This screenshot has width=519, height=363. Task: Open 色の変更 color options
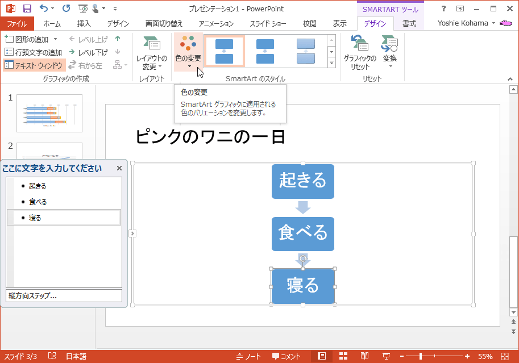coord(188,52)
